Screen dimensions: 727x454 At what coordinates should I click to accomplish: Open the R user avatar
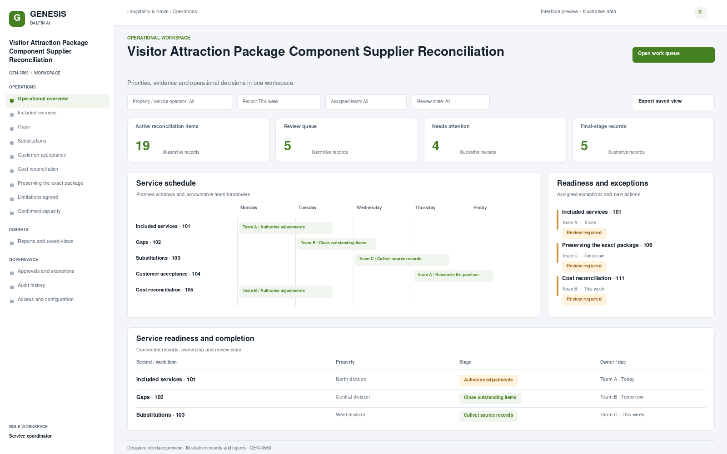point(701,13)
